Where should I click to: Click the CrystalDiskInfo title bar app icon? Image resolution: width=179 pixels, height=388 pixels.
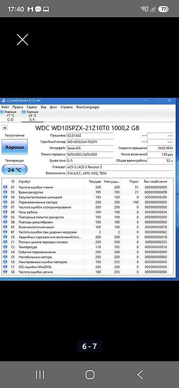[x=3, y=101]
